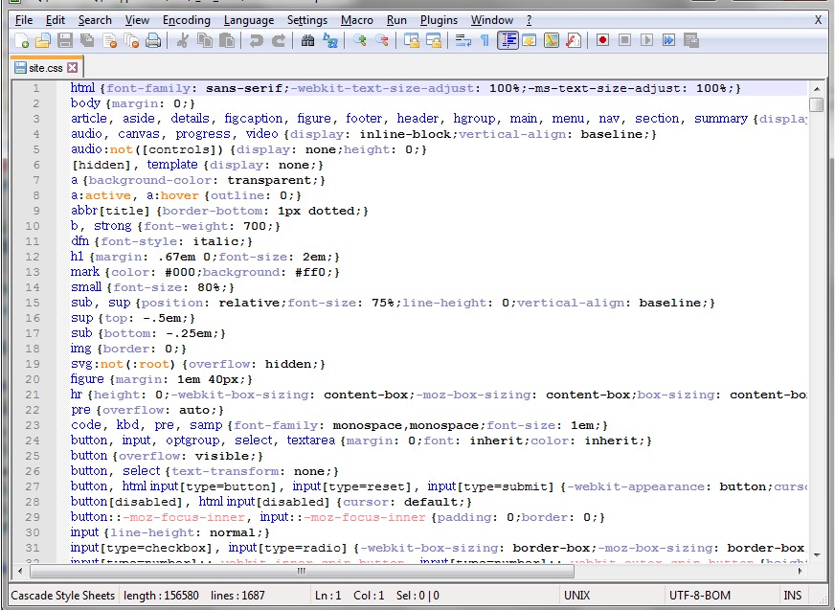Save the file with the floppy icon
Viewport: 835px width, 610px height.
click(x=65, y=40)
